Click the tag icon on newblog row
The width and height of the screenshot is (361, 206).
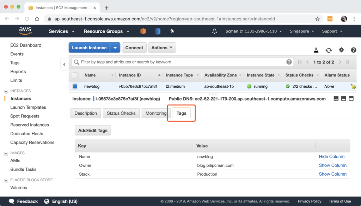(x=353, y=86)
